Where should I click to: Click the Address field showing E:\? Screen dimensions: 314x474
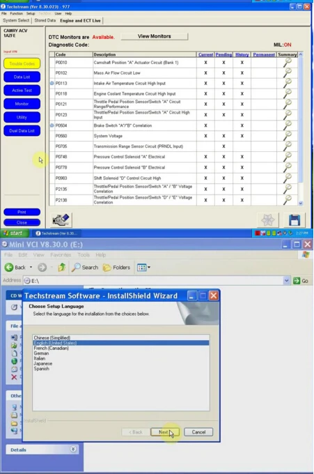[156, 281]
